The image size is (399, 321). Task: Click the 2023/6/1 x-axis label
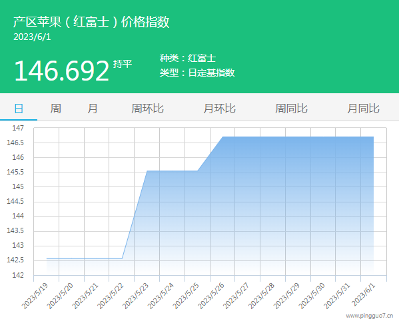pyautogui.click(x=364, y=294)
